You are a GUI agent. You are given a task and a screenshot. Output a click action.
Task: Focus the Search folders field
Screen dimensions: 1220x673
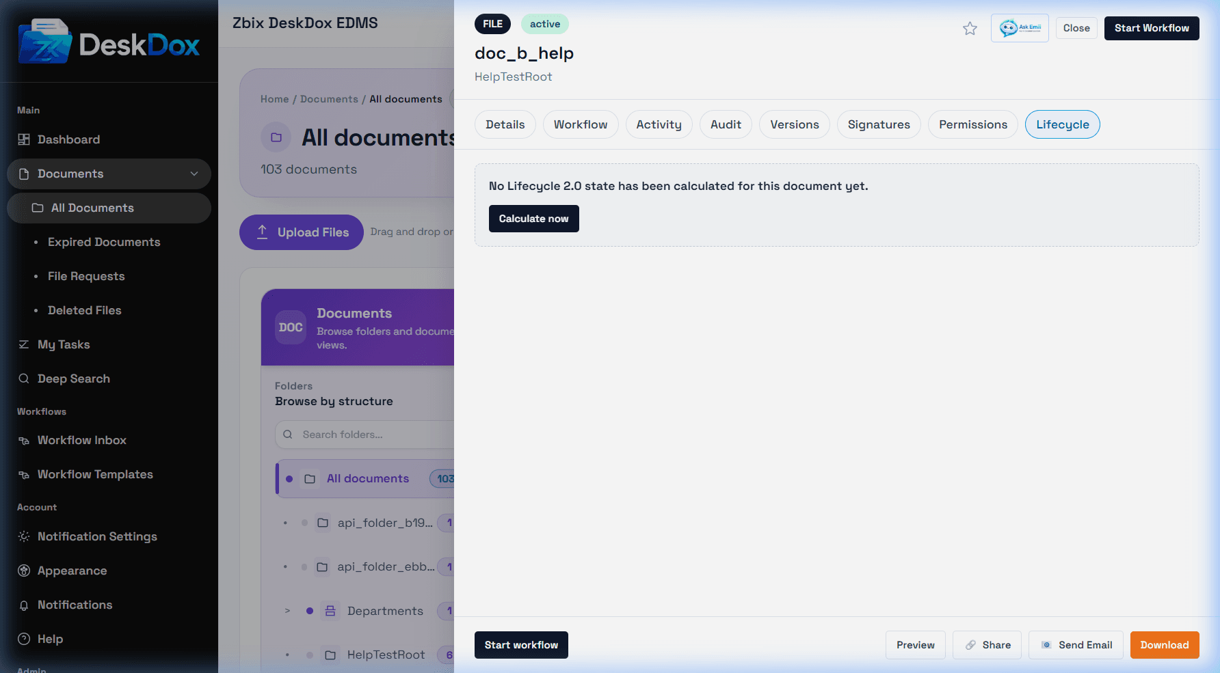[x=364, y=435]
